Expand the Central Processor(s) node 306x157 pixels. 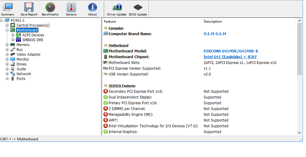point(7,25)
